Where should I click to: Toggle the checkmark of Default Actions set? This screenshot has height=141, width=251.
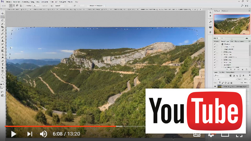point(215,44)
